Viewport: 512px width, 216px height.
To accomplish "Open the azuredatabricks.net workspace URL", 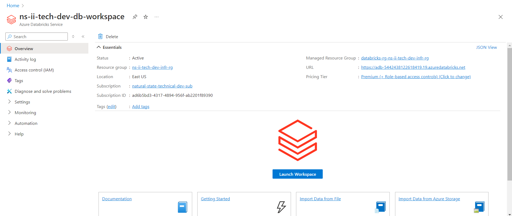I will (413, 67).
